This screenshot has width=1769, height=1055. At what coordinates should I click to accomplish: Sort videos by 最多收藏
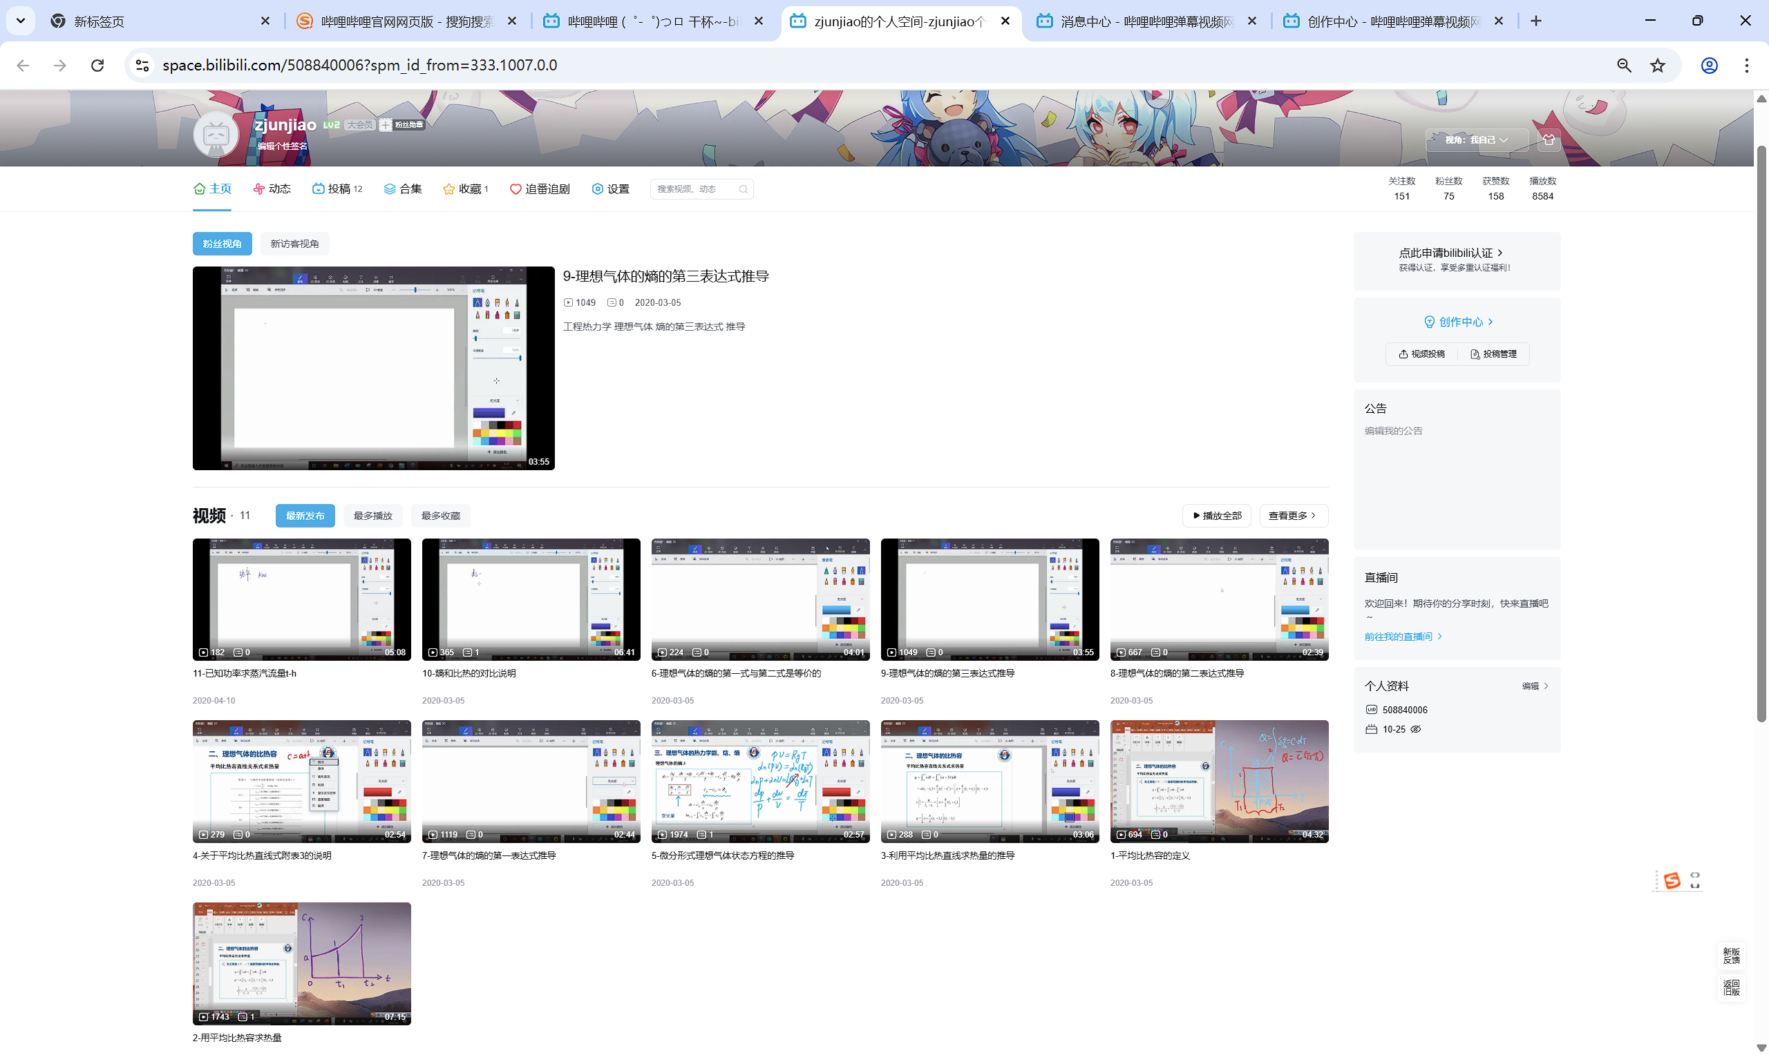click(x=440, y=516)
